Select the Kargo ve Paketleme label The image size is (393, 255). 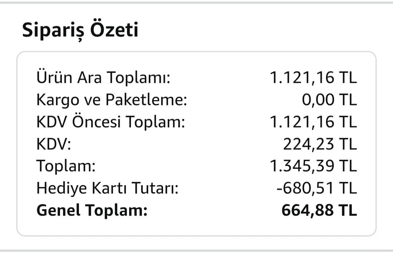point(112,100)
